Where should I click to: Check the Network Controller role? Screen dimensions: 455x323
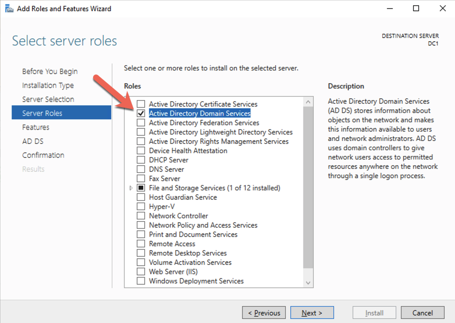click(141, 215)
